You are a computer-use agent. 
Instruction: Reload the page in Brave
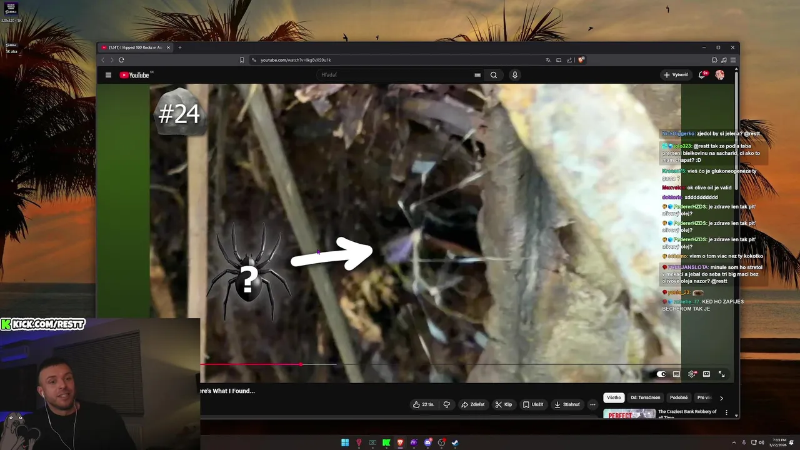point(121,60)
